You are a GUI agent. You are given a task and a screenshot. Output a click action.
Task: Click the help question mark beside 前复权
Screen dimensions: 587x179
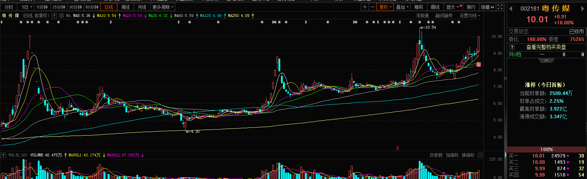(x=54, y=16)
